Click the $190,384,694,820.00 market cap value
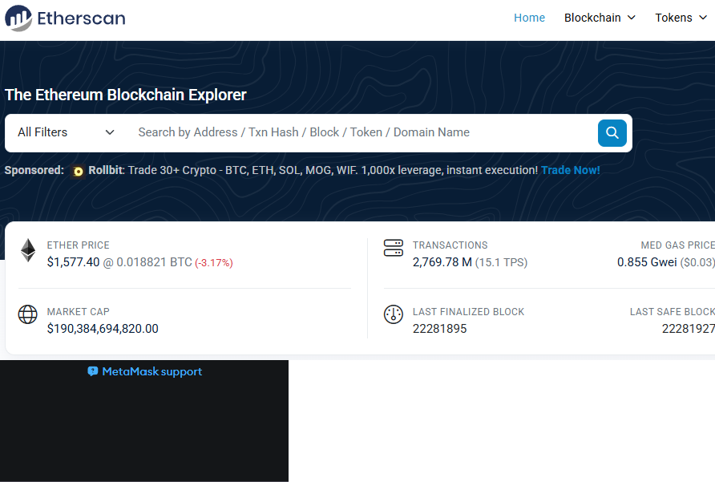This screenshot has height=482, width=715. [103, 329]
